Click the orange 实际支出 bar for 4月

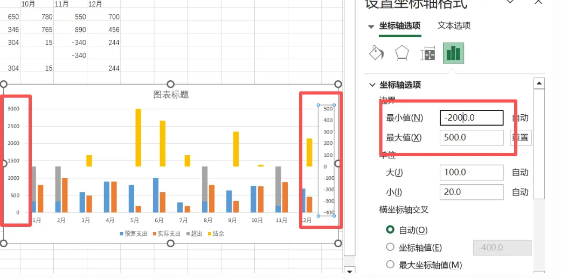click(114, 197)
